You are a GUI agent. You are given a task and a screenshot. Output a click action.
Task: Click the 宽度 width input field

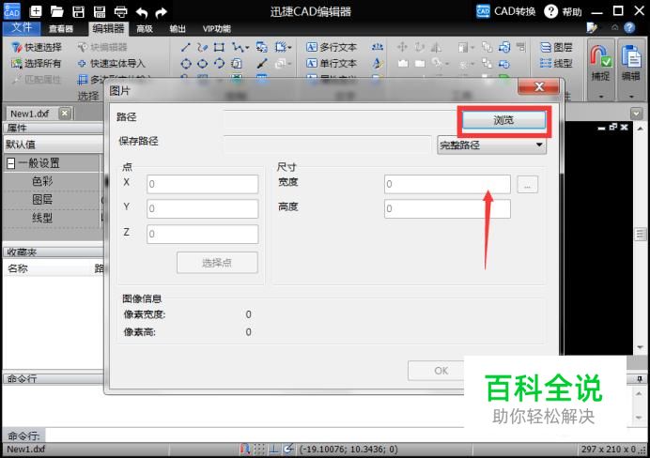tap(447, 184)
